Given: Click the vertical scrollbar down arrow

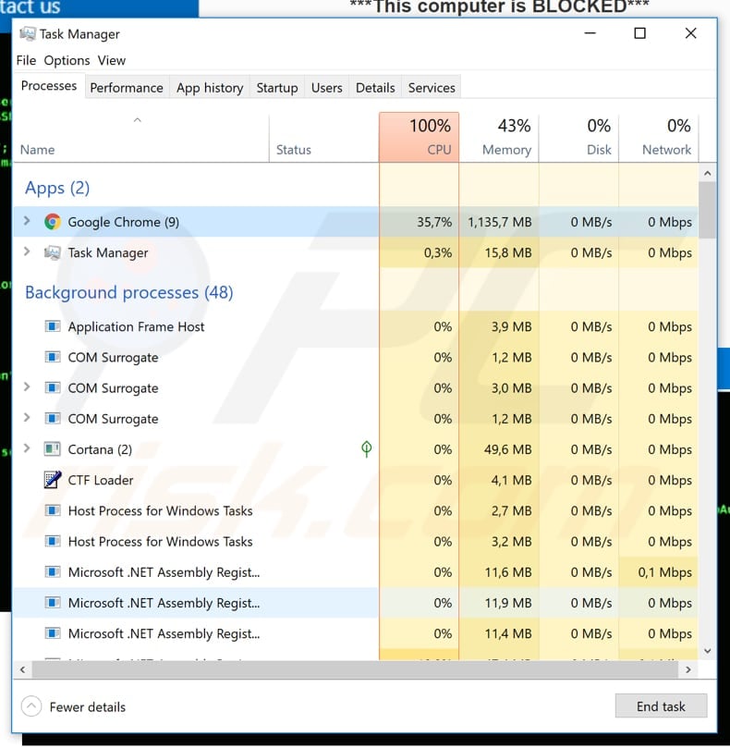Looking at the screenshot, I should [708, 651].
